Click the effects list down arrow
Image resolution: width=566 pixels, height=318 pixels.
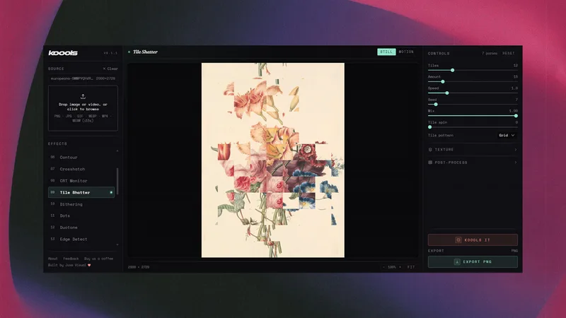pyautogui.click(x=117, y=245)
